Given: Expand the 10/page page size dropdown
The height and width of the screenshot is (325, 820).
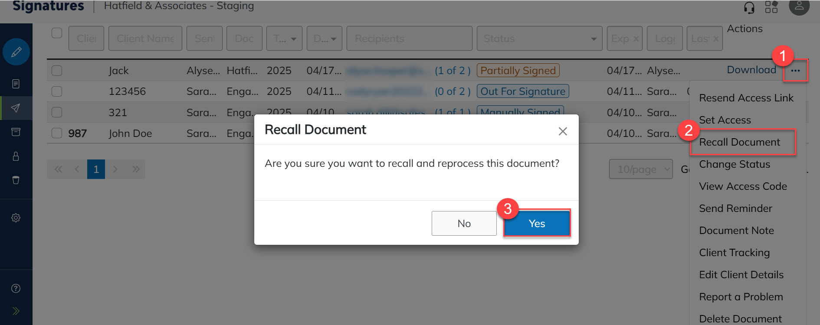Looking at the screenshot, I should [640, 169].
